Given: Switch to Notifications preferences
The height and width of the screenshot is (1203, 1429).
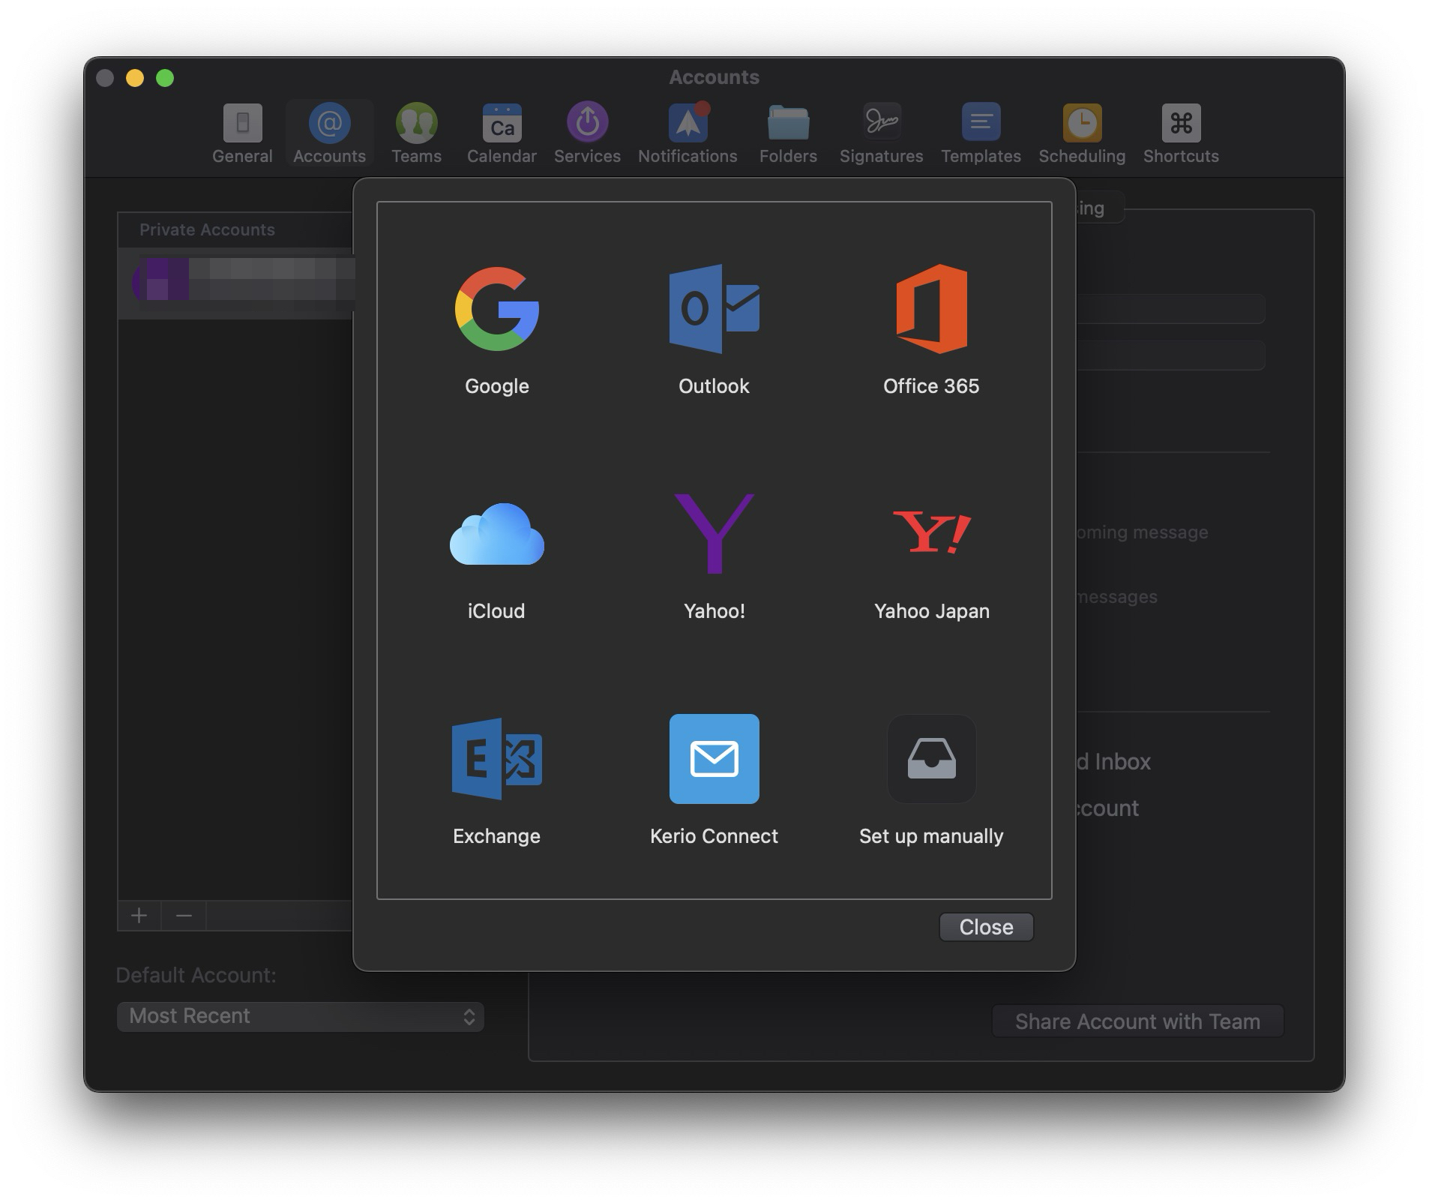Looking at the screenshot, I should pyautogui.click(x=688, y=133).
